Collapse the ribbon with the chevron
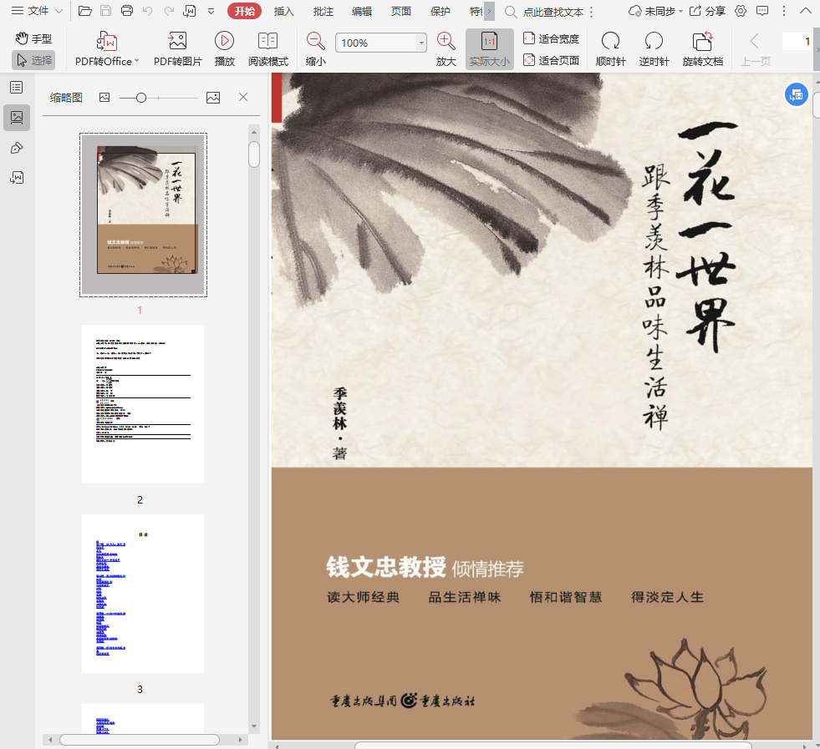Screen dimensions: 820x749 click(805, 11)
